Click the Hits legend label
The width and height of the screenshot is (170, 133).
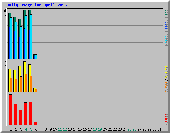[x=166, y=14]
